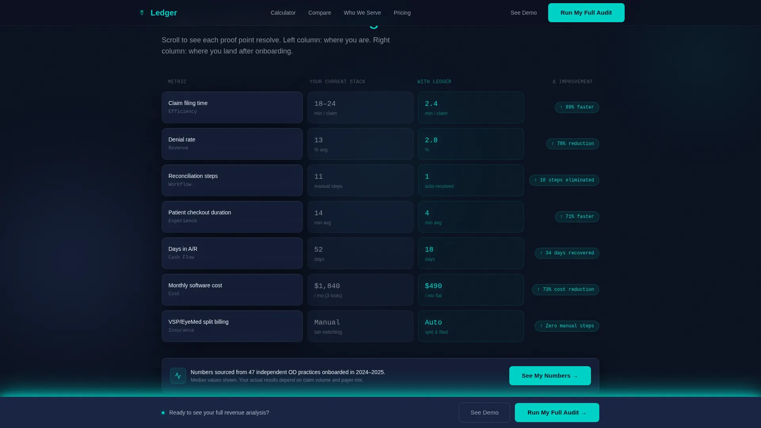Click the 18–24 min / claim cell
The width and height of the screenshot is (761, 428).
pos(360,107)
